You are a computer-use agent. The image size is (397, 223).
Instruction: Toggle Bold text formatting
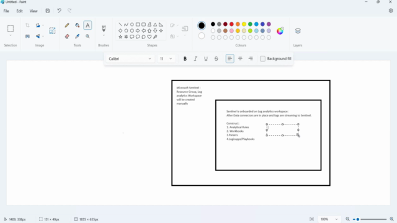[x=185, y=59]
